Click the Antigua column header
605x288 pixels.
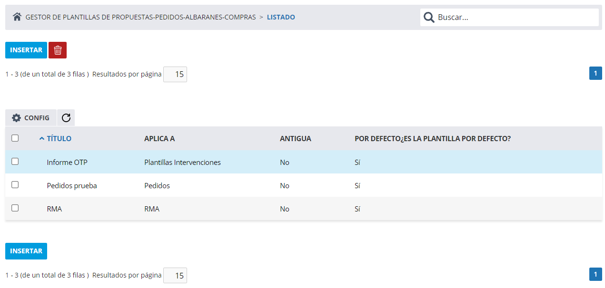[295, 139]
